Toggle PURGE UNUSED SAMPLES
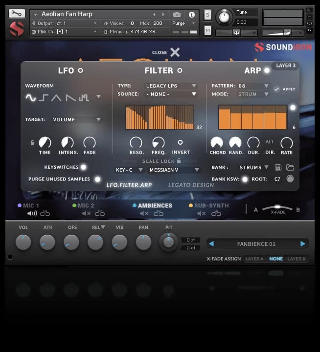320x352 pixels. pyautogui.click(x=97, y=179)
